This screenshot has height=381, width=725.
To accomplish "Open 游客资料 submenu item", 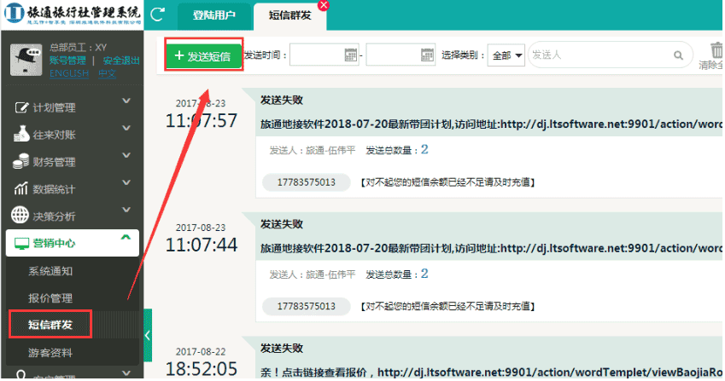I will pos(50,352).
